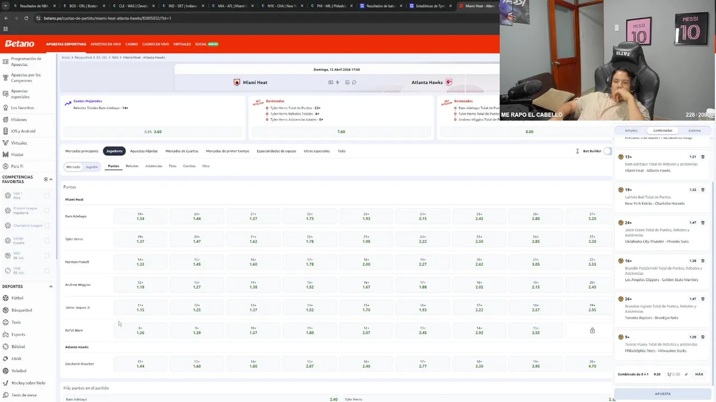Viewport: 716px width, 402px height.
Task: Switch view to Jugador
Action: 92,166
